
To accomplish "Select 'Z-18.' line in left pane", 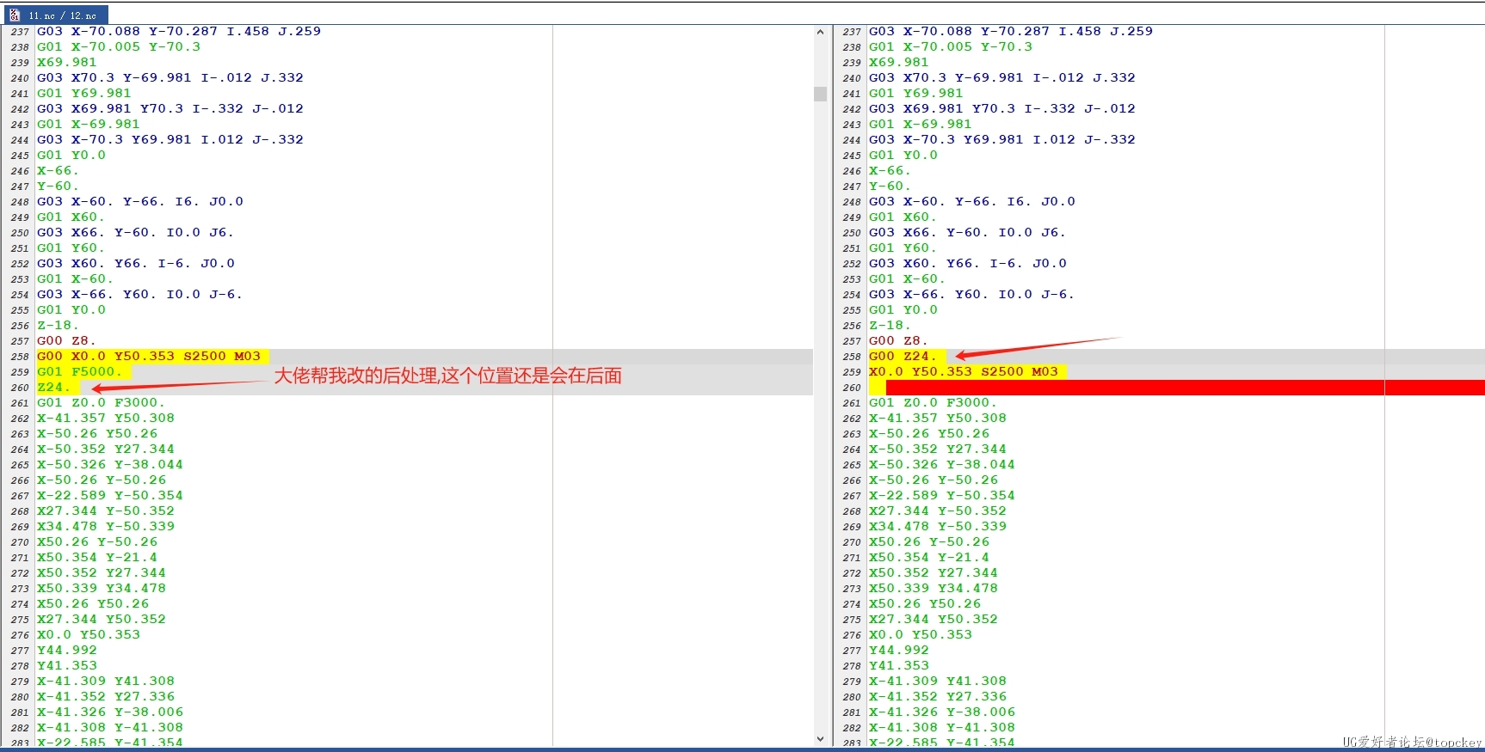I will click(x=58, y=326).
